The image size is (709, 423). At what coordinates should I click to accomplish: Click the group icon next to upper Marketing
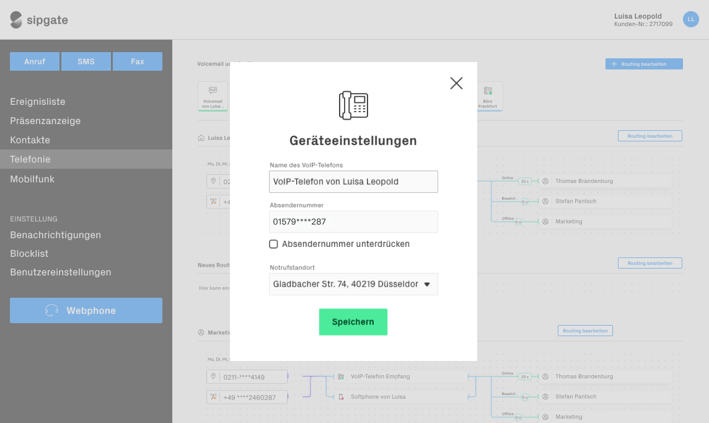click(x=545, y=221)
